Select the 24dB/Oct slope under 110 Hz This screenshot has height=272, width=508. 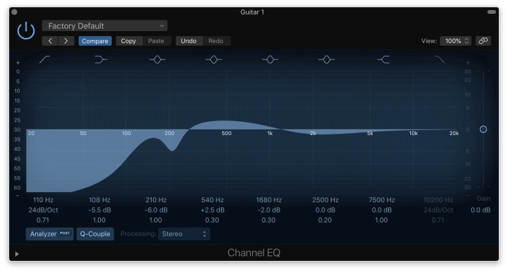(43, 210)
